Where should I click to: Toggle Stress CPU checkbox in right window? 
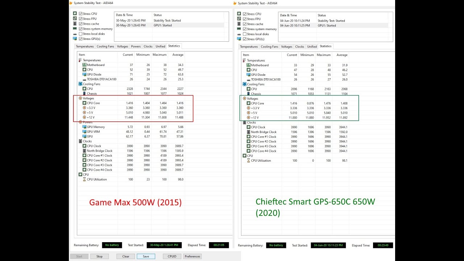point(245,14)
